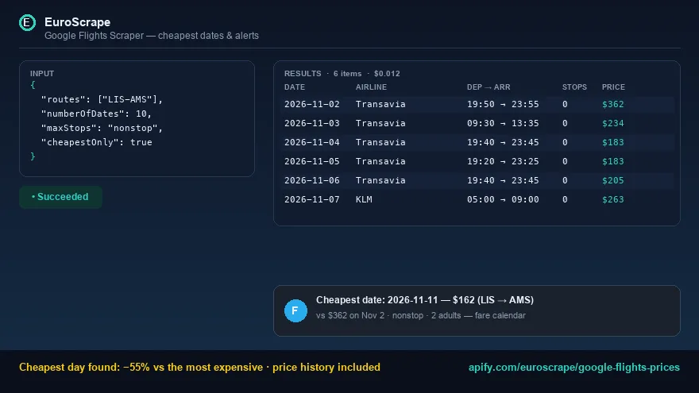Click the $0.012 cost value
Screen dimensions: 699x393
pos(387,74)
